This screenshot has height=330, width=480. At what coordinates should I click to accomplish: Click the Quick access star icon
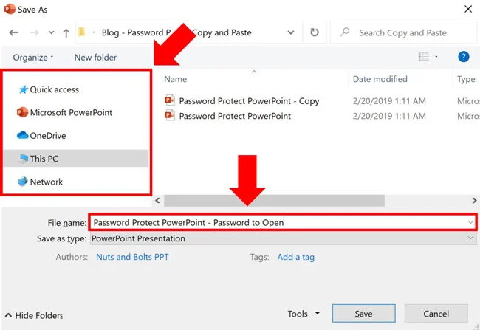[24, 89]
